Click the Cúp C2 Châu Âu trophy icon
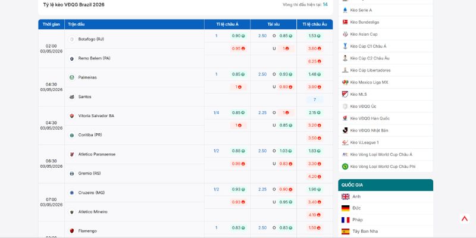The image size is (476, 238). [345, 58]
